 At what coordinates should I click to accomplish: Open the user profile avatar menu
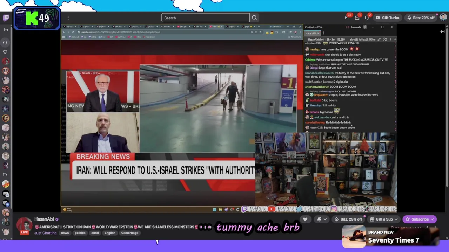[x=443, y=17]
